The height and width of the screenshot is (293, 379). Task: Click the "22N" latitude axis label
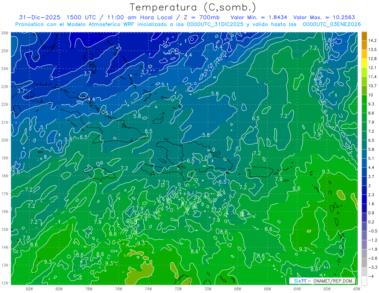5,104
